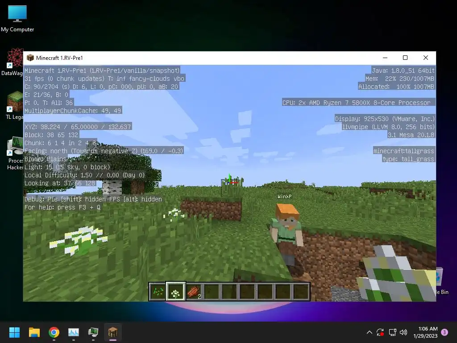Click the targeted tall grass on dirt block
457x343 pixels.
tap(232, 187)
